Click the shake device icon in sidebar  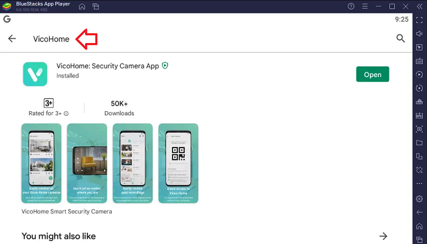[419, 170]
